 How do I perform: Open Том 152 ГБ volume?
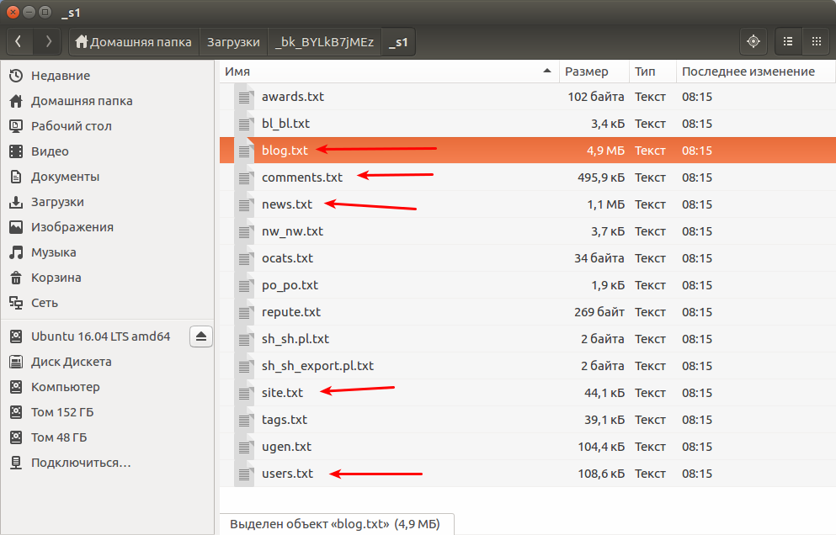62,412
